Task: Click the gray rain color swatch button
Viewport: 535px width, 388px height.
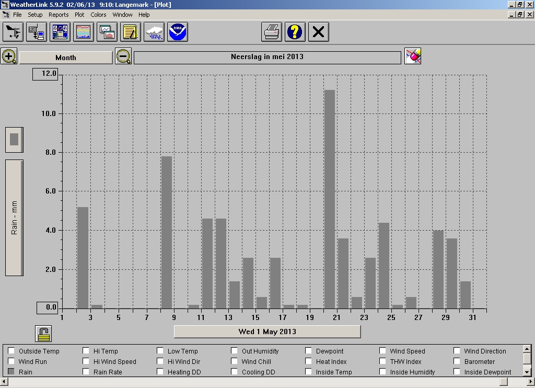Action: (x=14, y=140)
